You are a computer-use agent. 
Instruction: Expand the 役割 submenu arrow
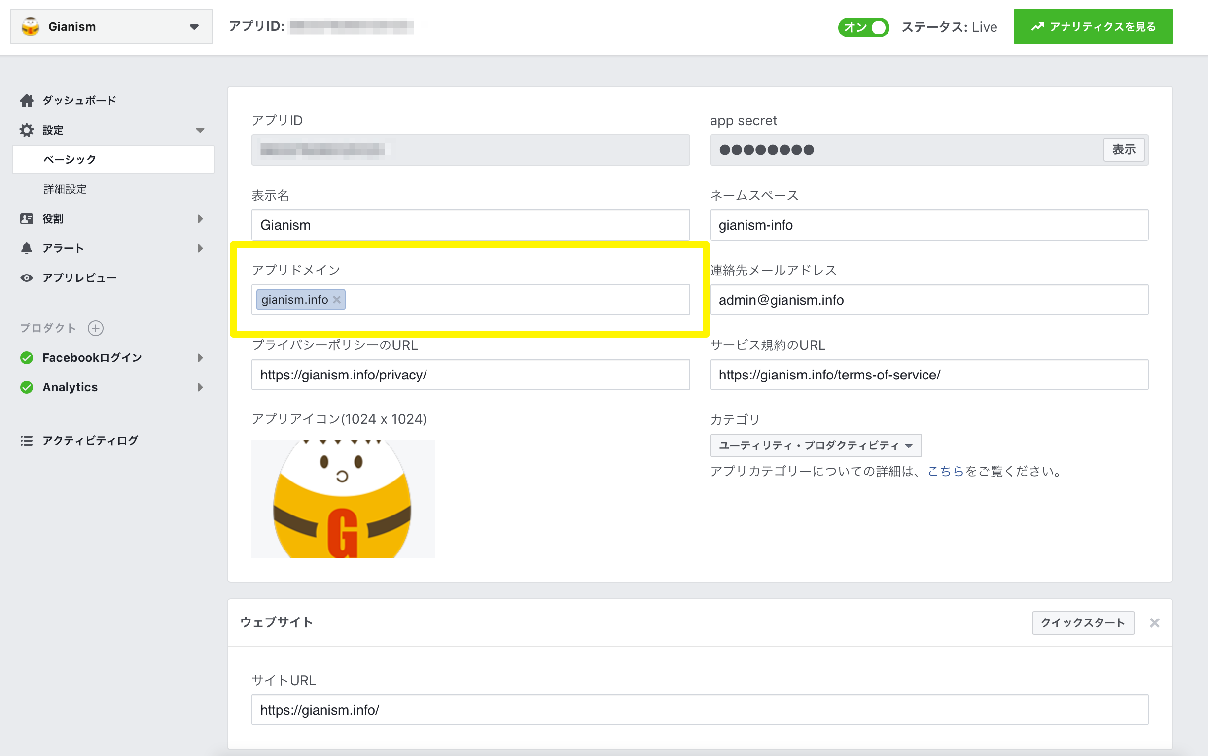pos(201,218)
